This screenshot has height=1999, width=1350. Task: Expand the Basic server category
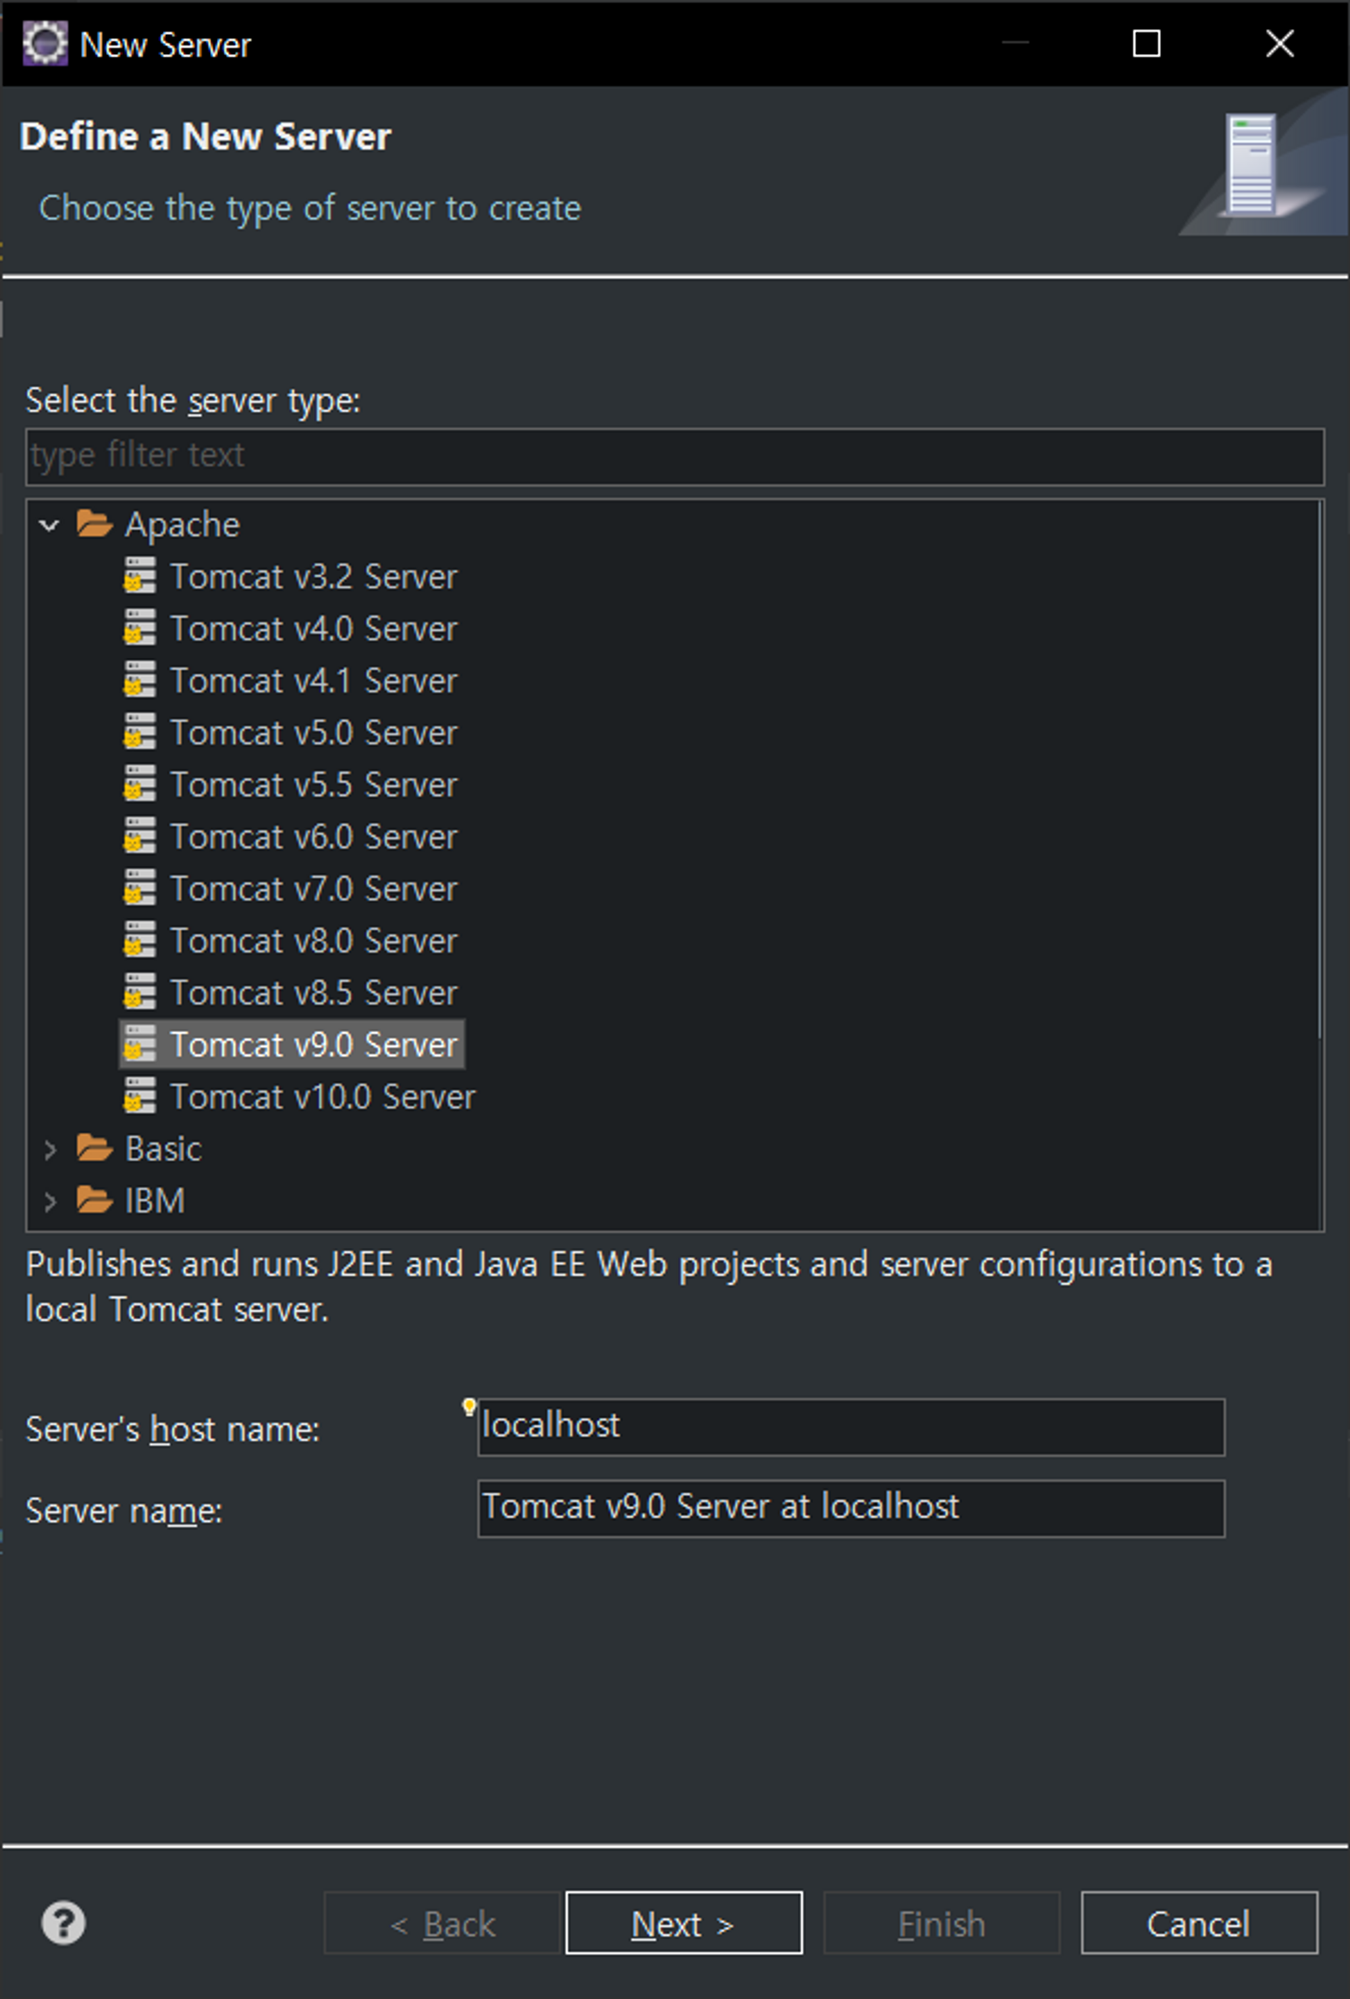[49, 1149]
